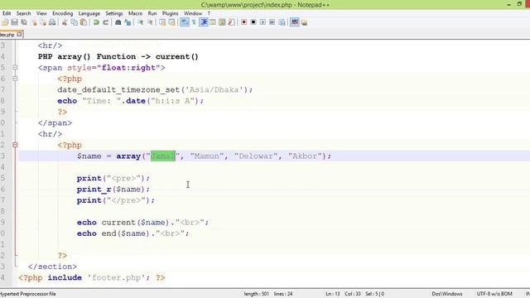Click the green Undo arrow icon
This screenshot has height=298, width=530.
(96, 22)
